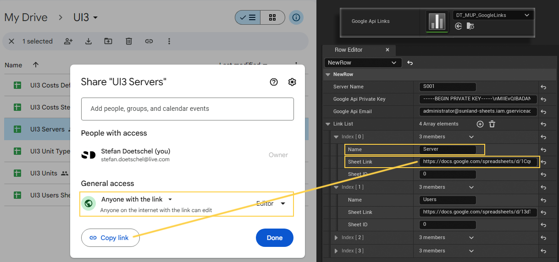Switch Drive to grid layout view
Screen dimensions: 559x262
coord(272,17)
